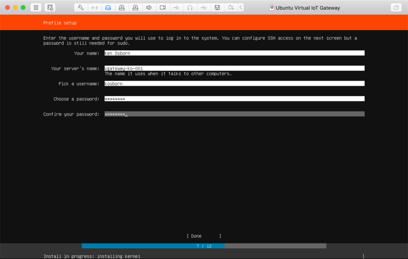The height and width of the screenshot is (259, 408).
Task: Click the USB icon next to the floppy disk
Action: (204, 7)
